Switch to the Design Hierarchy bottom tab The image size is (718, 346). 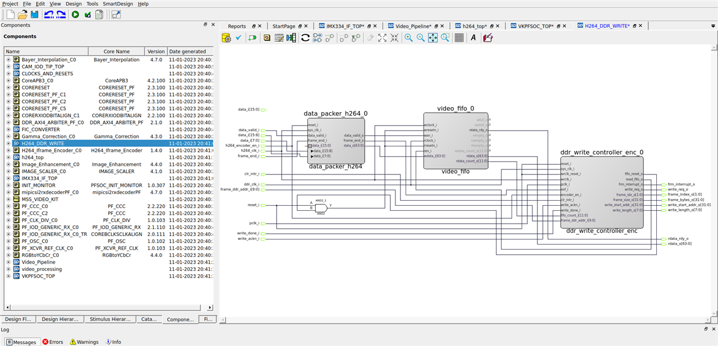pyautogui.click(x=60, y=319)
